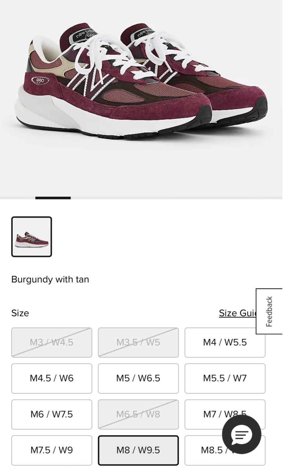Open the Size Guide link
The width and height of the screenshot is (284, 468).
pyautogui.click(x=238, y=313)
